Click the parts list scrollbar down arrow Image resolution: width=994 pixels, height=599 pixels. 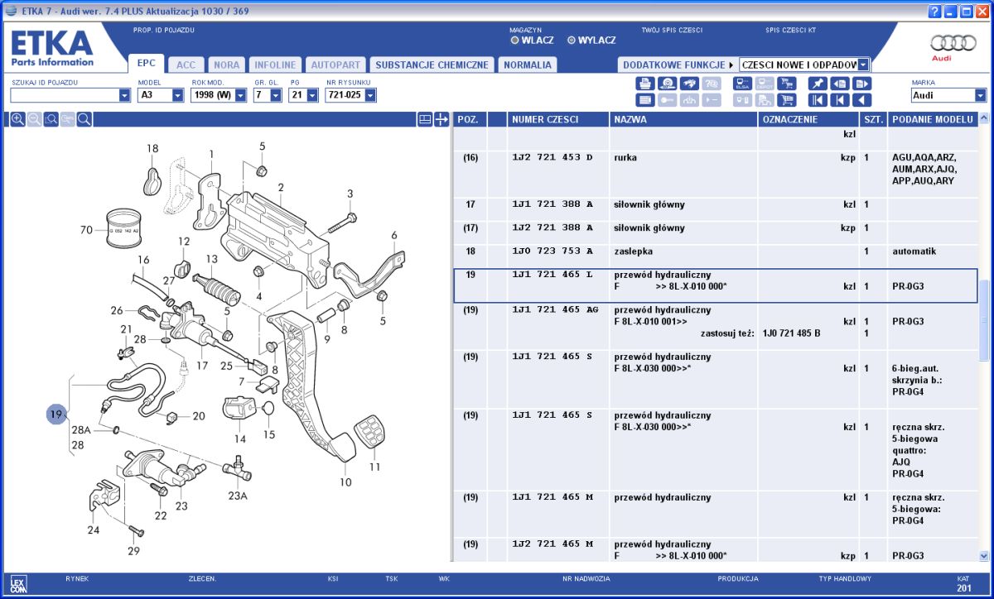click(984, 557)
